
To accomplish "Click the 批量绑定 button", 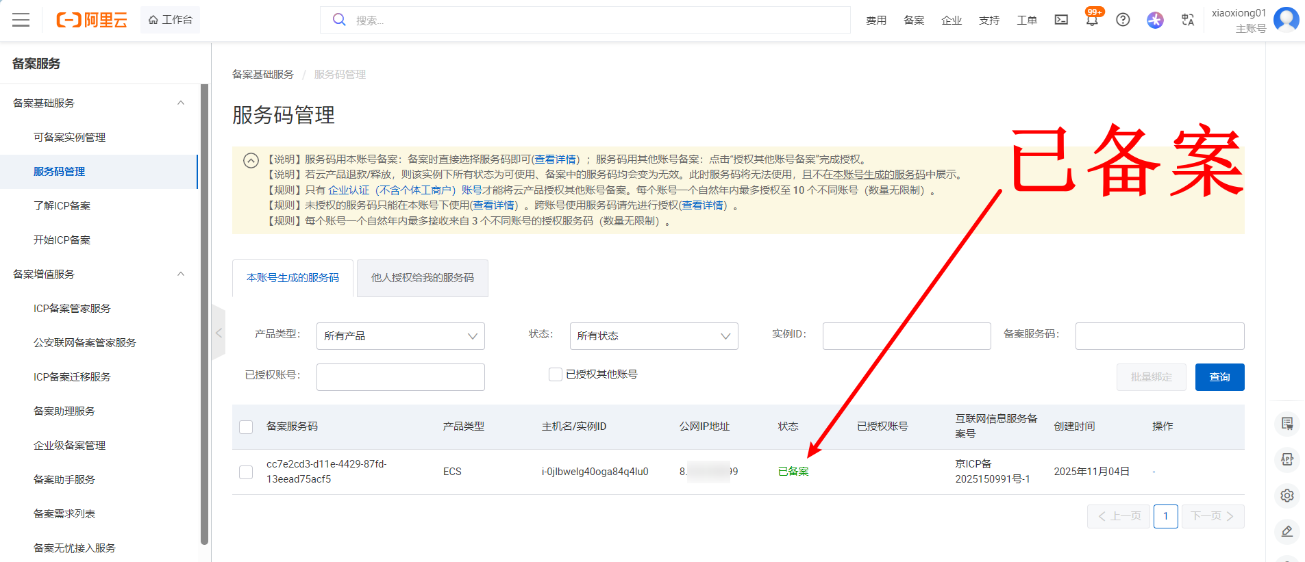I will click(1151, 377).
